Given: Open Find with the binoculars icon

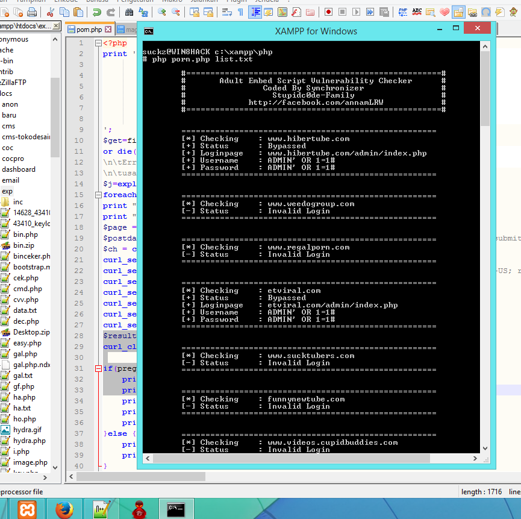Looking at the screenshot, I should [x=129, y=13].
